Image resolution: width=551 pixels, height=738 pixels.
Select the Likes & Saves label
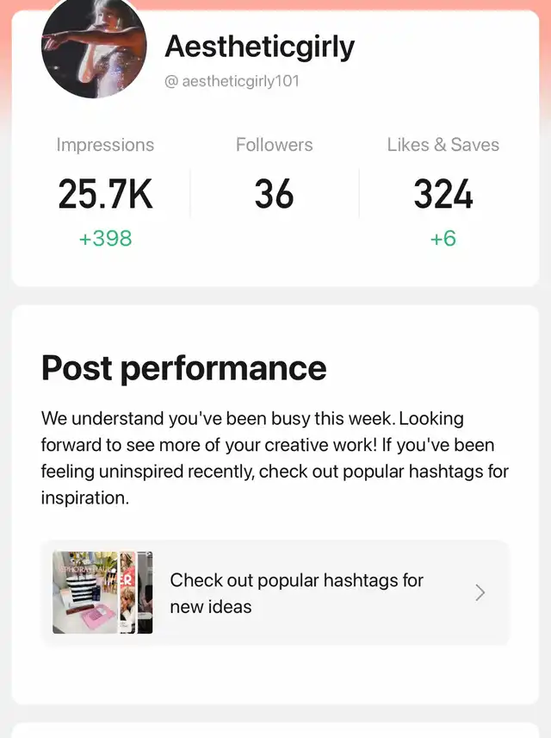pyautogui.click(x=443, y=145)
